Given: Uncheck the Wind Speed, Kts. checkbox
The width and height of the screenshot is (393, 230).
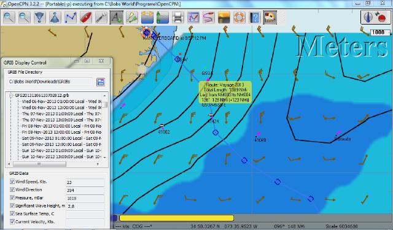Looking at the screenshot, I should (12, 181).
